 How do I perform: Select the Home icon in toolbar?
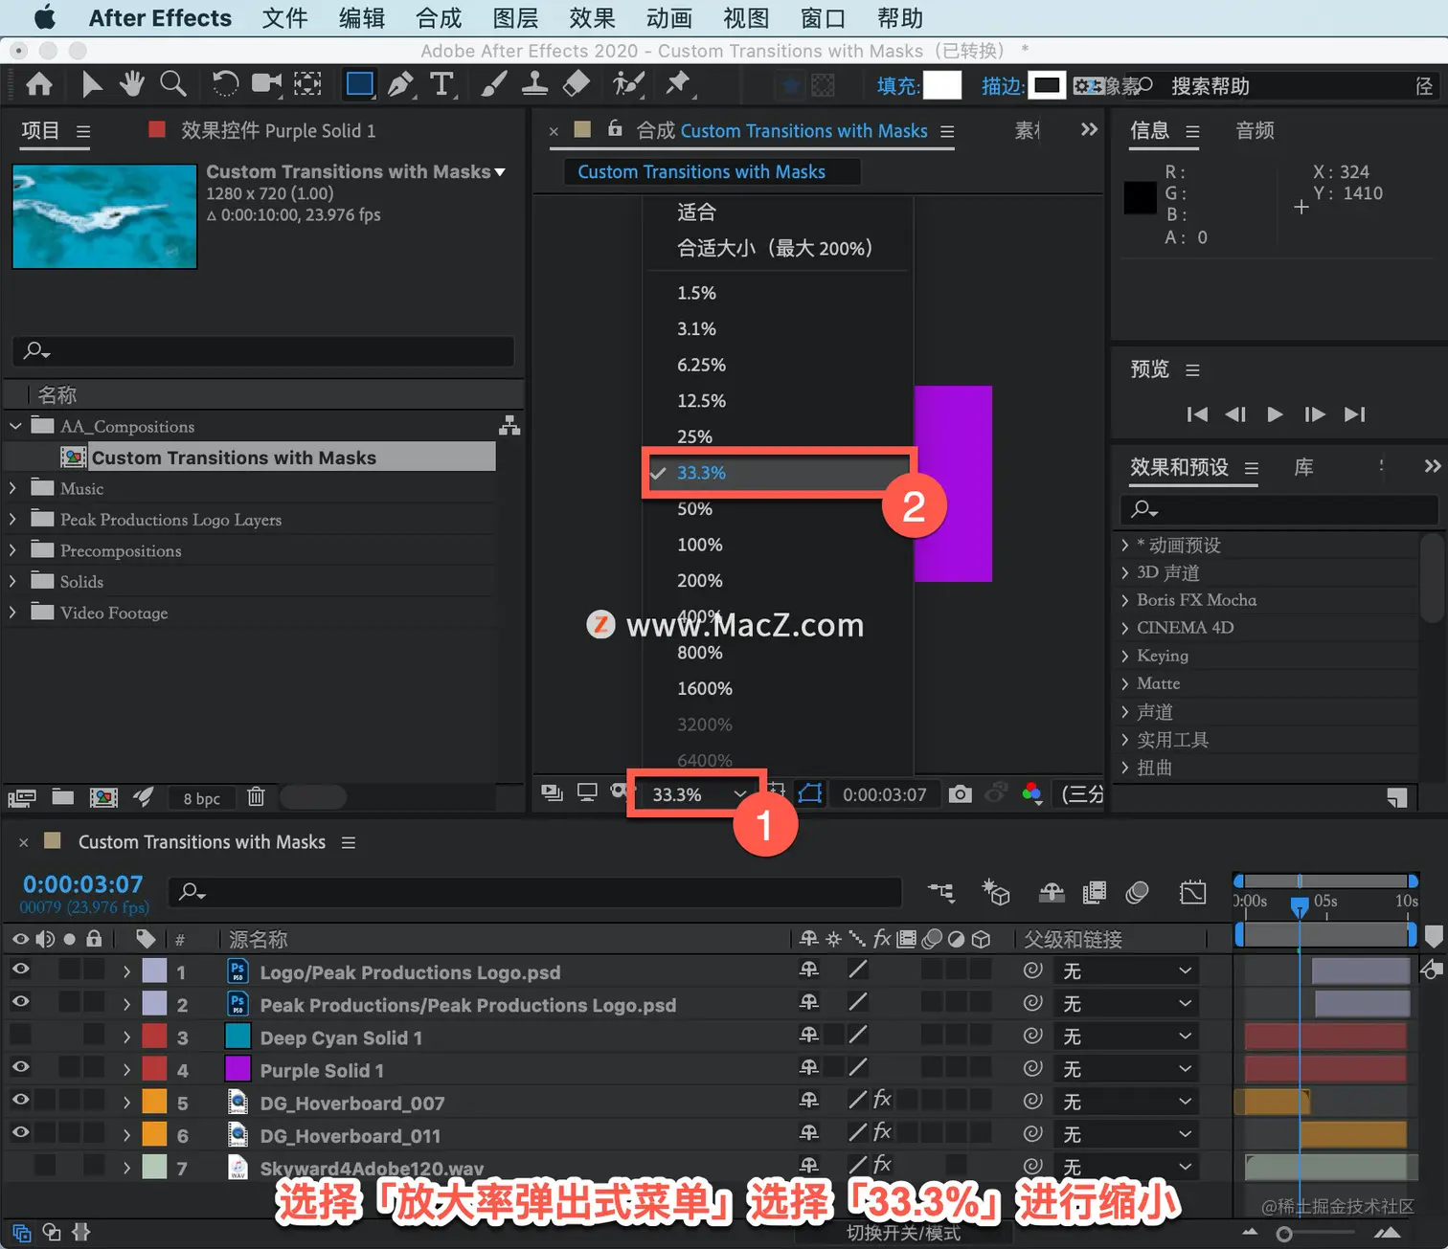pyautogui.click(x=39, y=85)
